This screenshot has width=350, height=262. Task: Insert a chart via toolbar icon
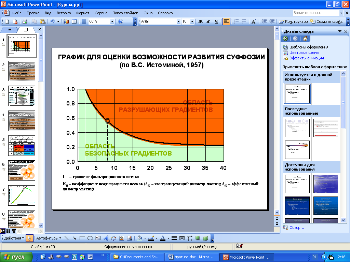click(x=66, y=21)
